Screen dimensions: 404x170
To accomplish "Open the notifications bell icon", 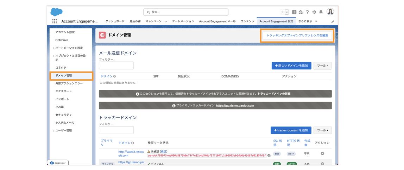I will 321,12.
